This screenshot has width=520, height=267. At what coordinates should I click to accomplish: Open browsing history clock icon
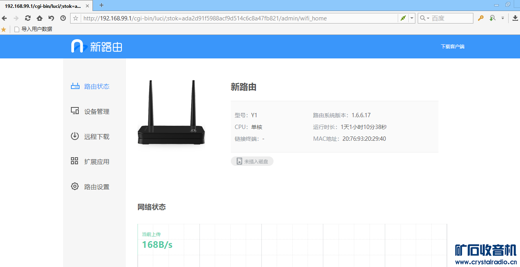click(63, 18)
